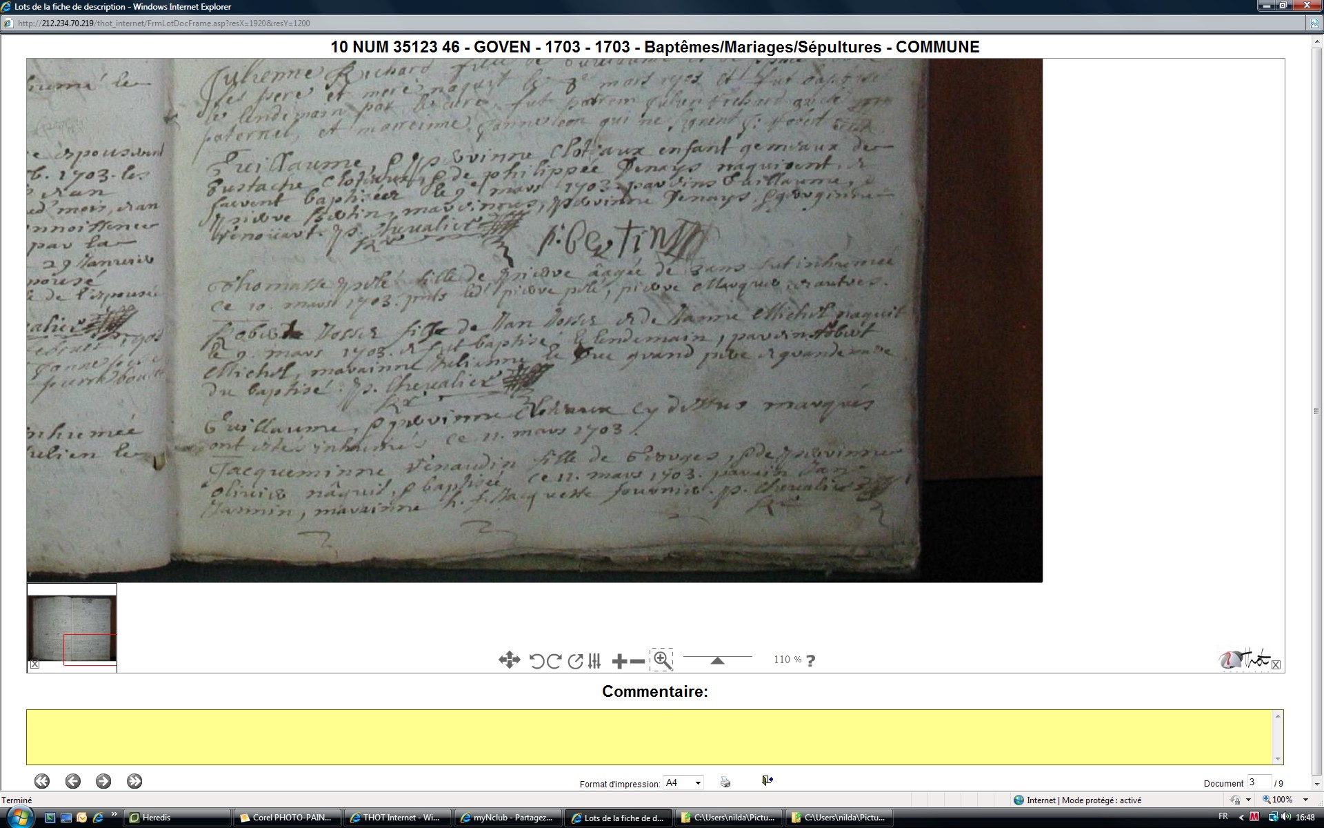1324x828 pixels.
Task: Open viewer help question mark
Action: click(x=810, y=660)
